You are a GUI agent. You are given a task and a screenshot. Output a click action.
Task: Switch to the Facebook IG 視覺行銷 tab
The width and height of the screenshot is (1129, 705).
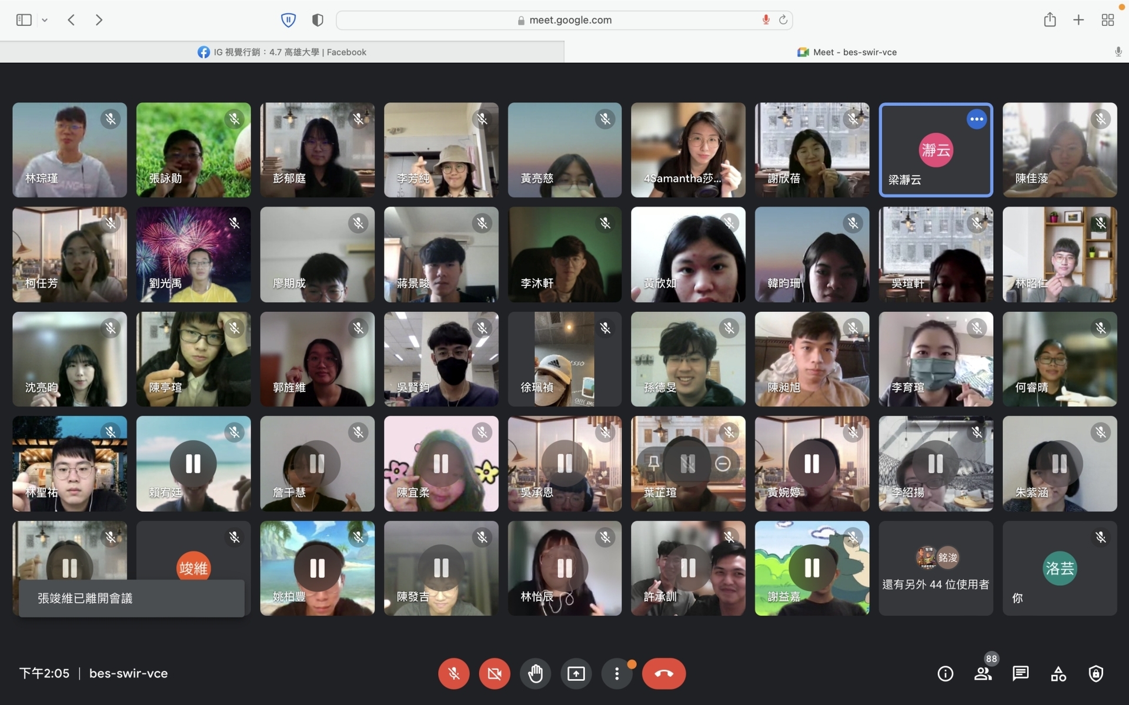[x=282, y=52]
